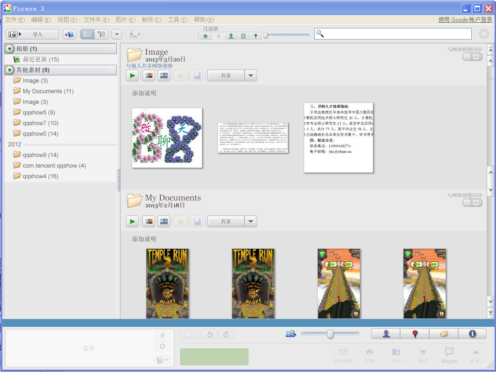
Task: Open the geotag pin tool
Action: pos(415,334)
